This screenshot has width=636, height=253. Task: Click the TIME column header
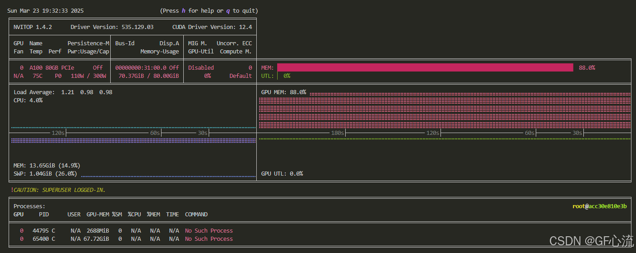click(172, 215)
